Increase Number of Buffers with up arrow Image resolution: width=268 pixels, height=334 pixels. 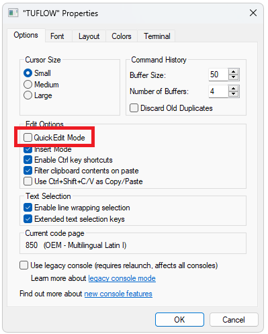click(234, 89)
